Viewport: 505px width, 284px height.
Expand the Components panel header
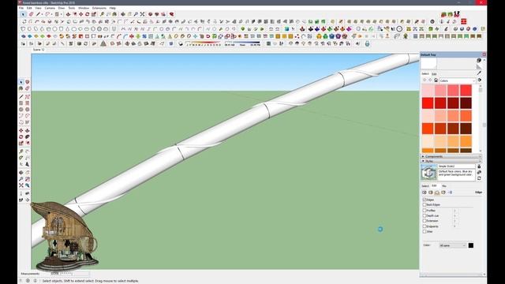tap(451, 156)
